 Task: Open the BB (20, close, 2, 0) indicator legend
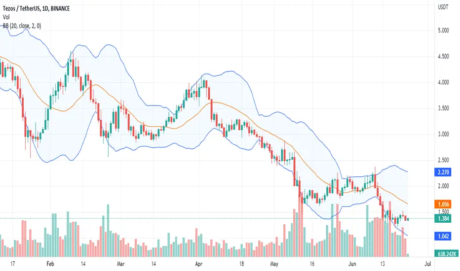pos(22,26)
